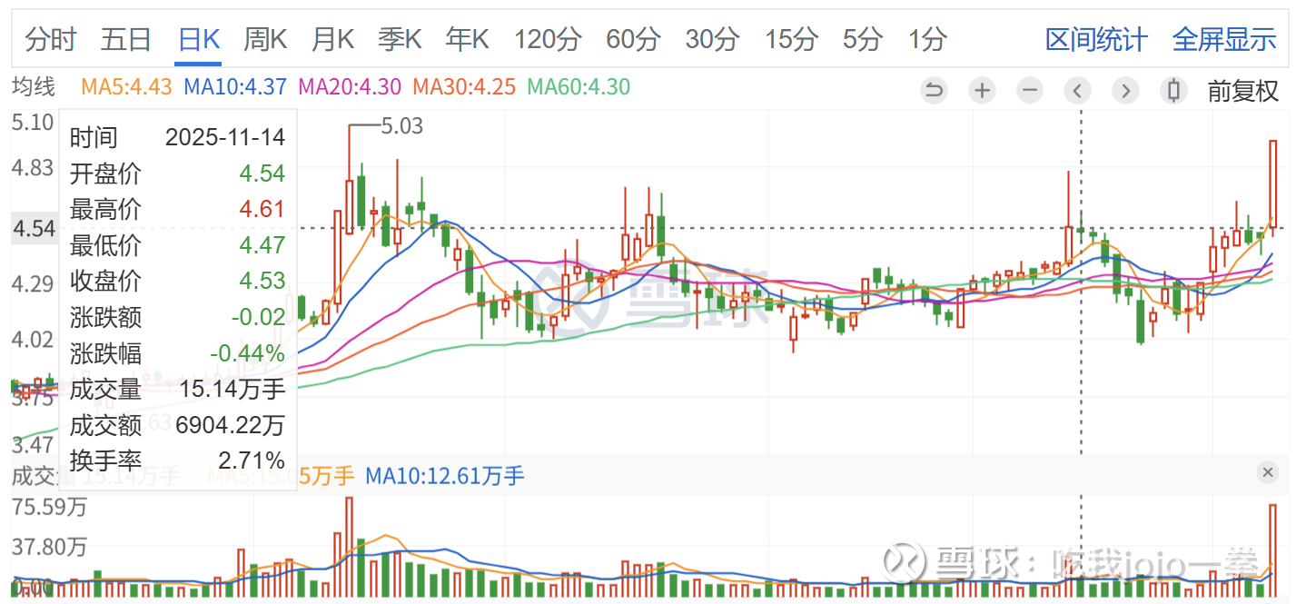The height and width of the screenshot is (604, 1296).
Task: Click the 全屏显示 fullscreen link
Action: pos(1224,39)
